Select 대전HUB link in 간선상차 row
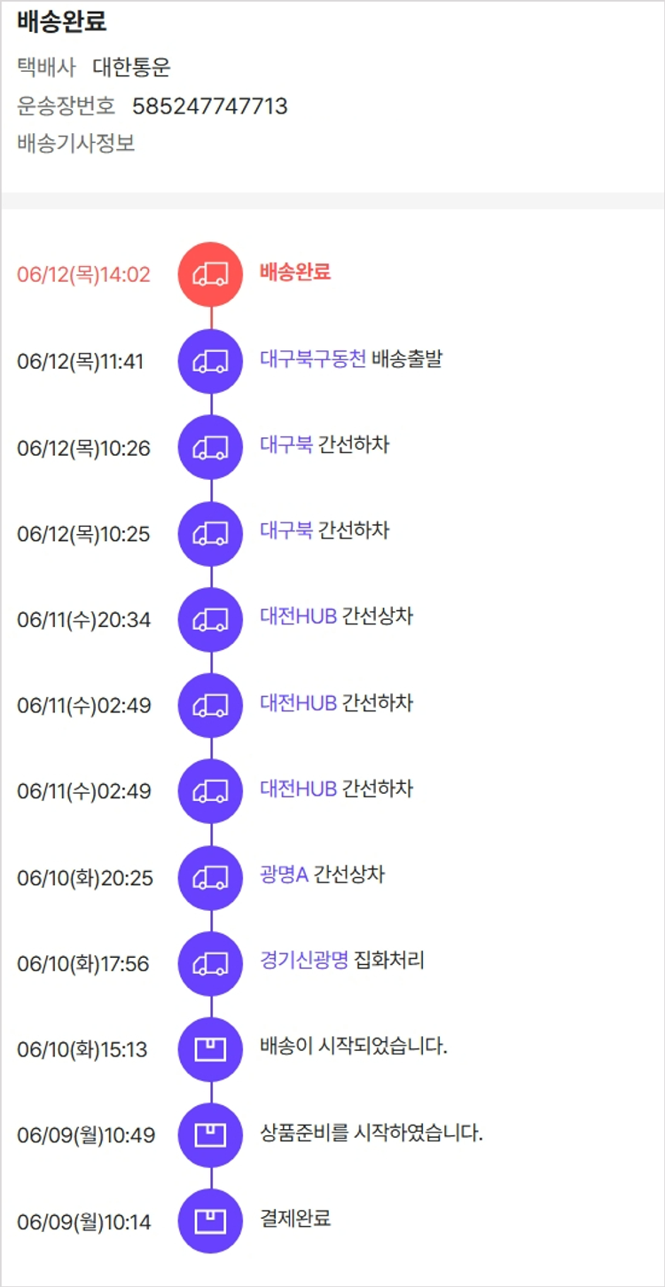 point(298,617)
